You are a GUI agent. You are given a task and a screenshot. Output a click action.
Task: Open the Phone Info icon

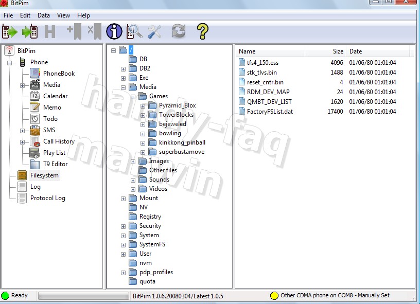point(114,31)
